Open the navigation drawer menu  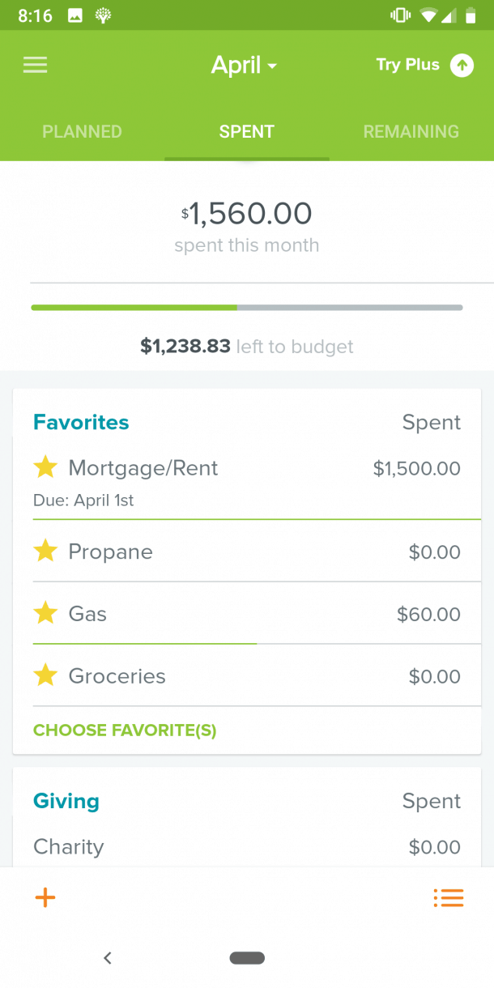click(35, 65)
